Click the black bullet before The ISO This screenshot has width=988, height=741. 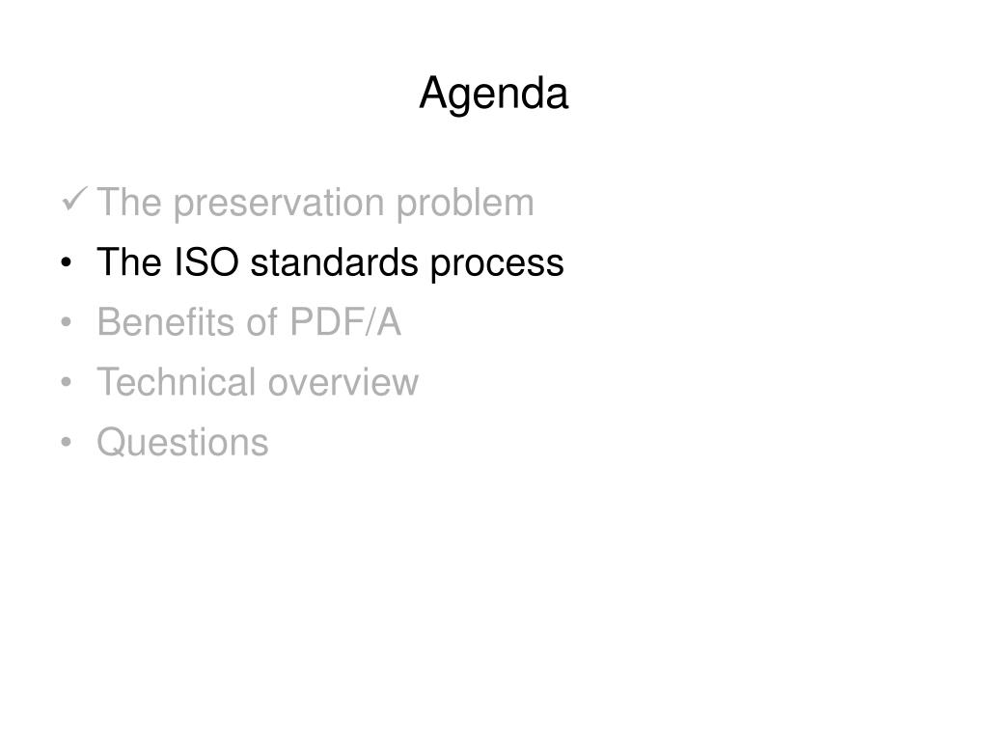(67, 262)
